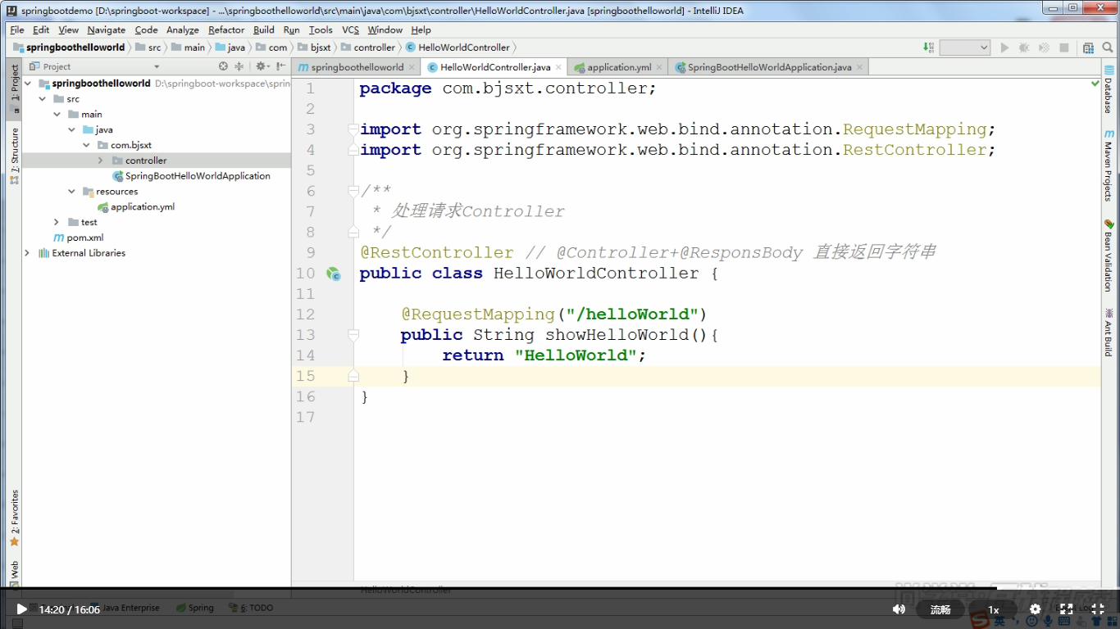This screenshot has height=629, width=1120.
Task: Open the Refactor menu
Action: 226,29
